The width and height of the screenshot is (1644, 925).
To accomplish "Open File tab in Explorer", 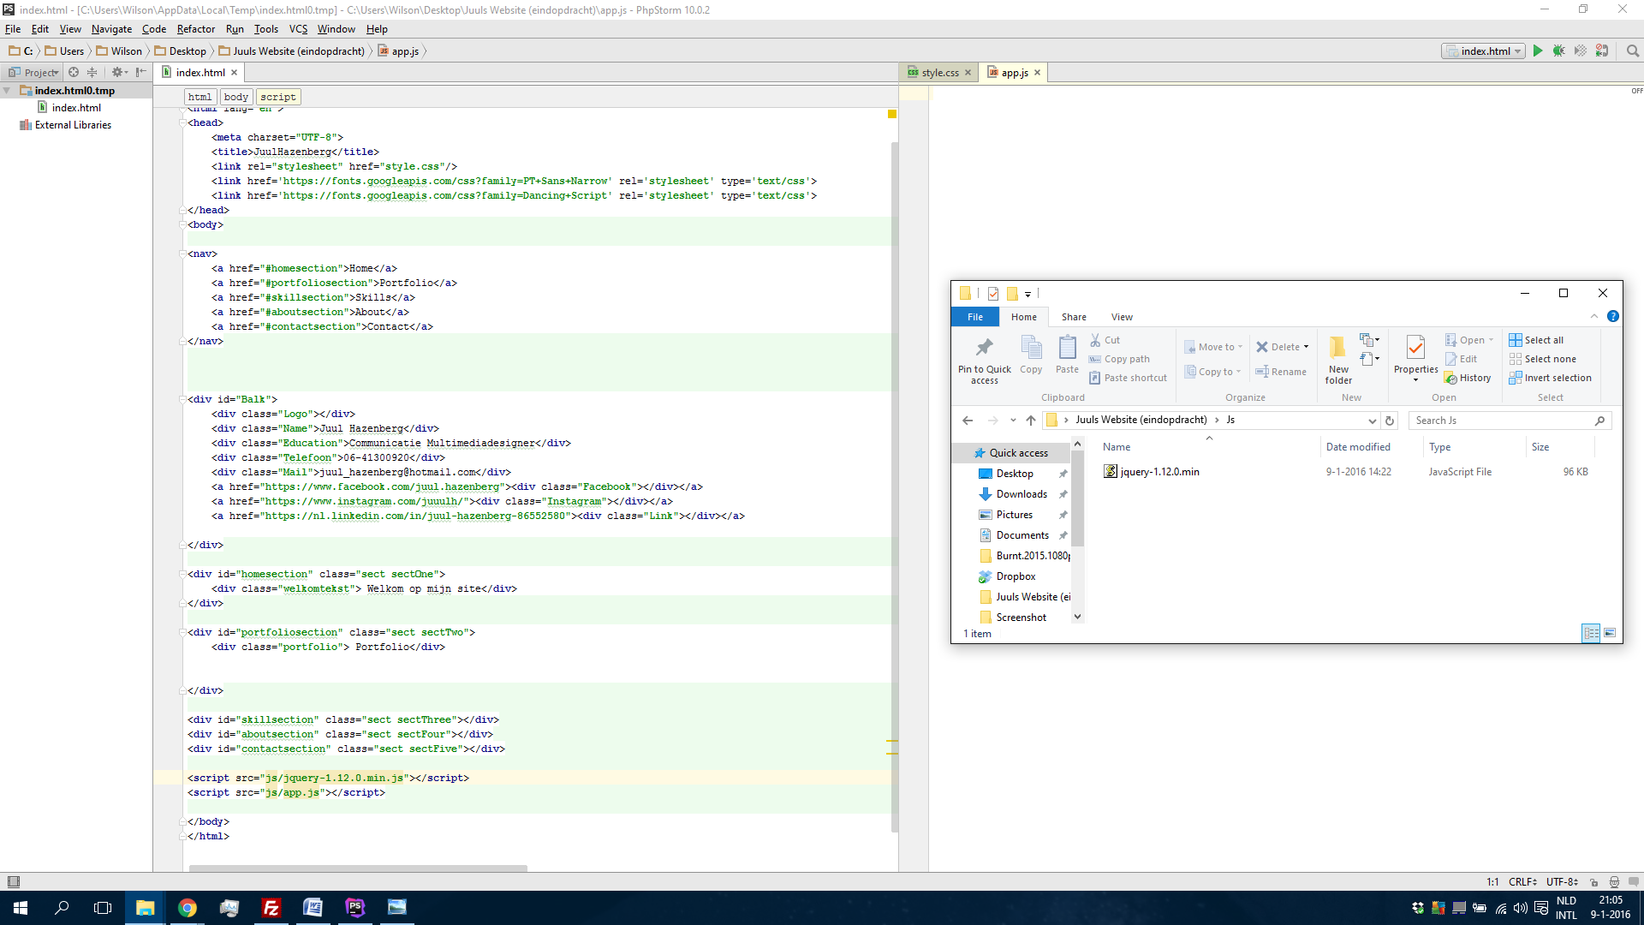I will click(974, 317).
